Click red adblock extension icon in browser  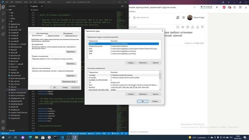224,7
